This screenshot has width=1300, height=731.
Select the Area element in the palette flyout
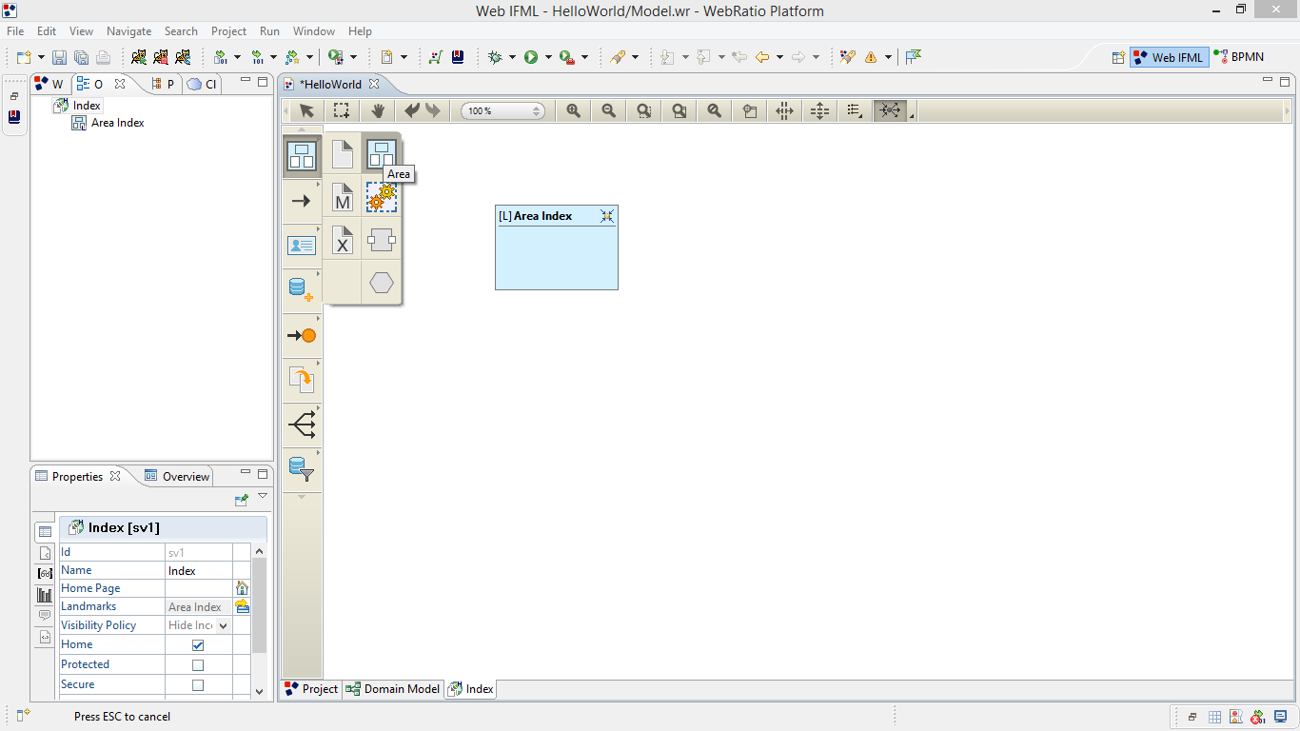pos(382,154)
